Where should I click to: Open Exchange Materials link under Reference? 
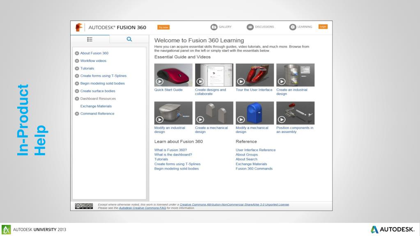tap(251, 164)
